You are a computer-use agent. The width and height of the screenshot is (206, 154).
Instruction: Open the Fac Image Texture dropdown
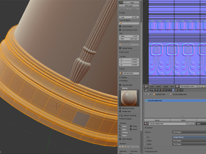click(189, 137)
